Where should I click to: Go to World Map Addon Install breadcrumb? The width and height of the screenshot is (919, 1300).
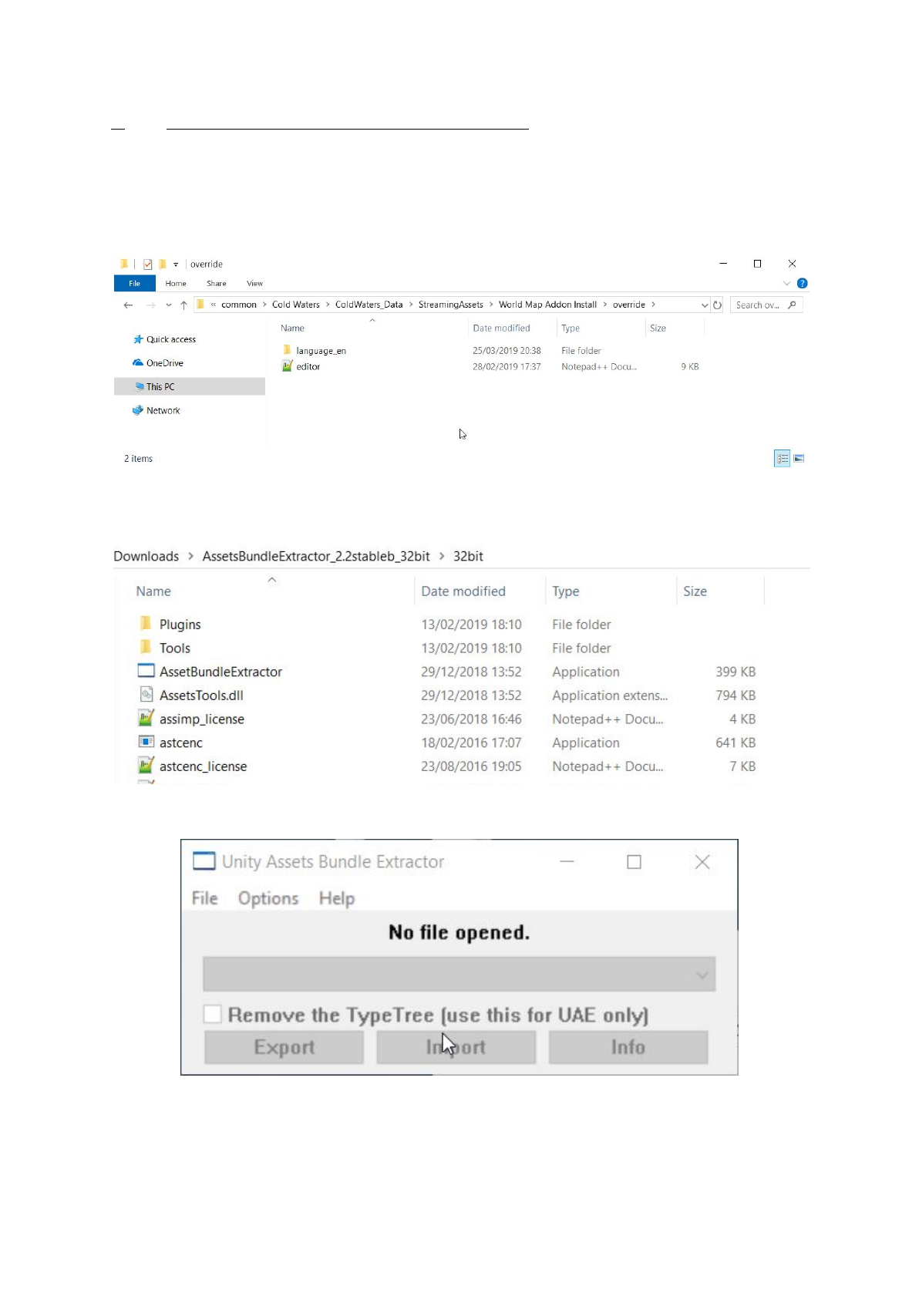(x=547, y=305)
